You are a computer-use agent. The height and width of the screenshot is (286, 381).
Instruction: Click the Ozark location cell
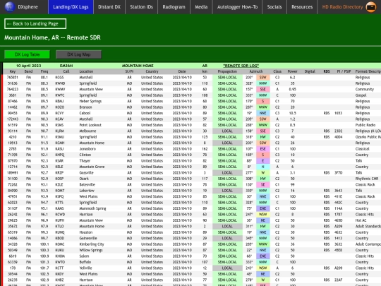tap(84, 179)
